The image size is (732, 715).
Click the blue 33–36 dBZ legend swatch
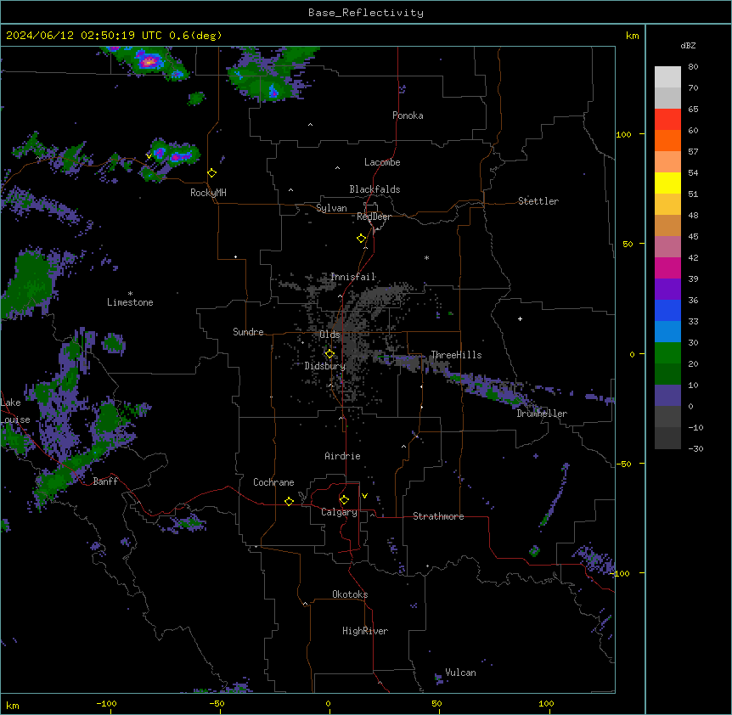[x=667, y=310]
